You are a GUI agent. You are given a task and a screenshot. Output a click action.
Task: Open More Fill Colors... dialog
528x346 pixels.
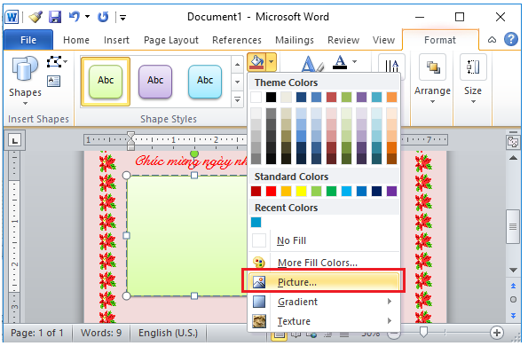point(324,263)
